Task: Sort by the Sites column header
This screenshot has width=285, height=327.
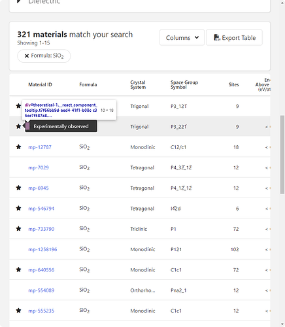Action: (233, 84)
